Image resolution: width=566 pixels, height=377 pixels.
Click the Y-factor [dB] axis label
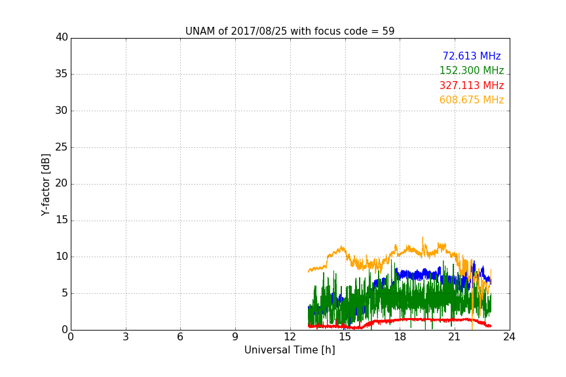point(46,185)
